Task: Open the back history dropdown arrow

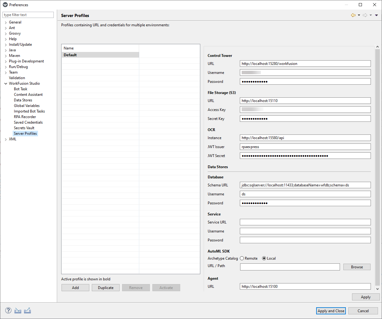Action: [x=359, y=15]
